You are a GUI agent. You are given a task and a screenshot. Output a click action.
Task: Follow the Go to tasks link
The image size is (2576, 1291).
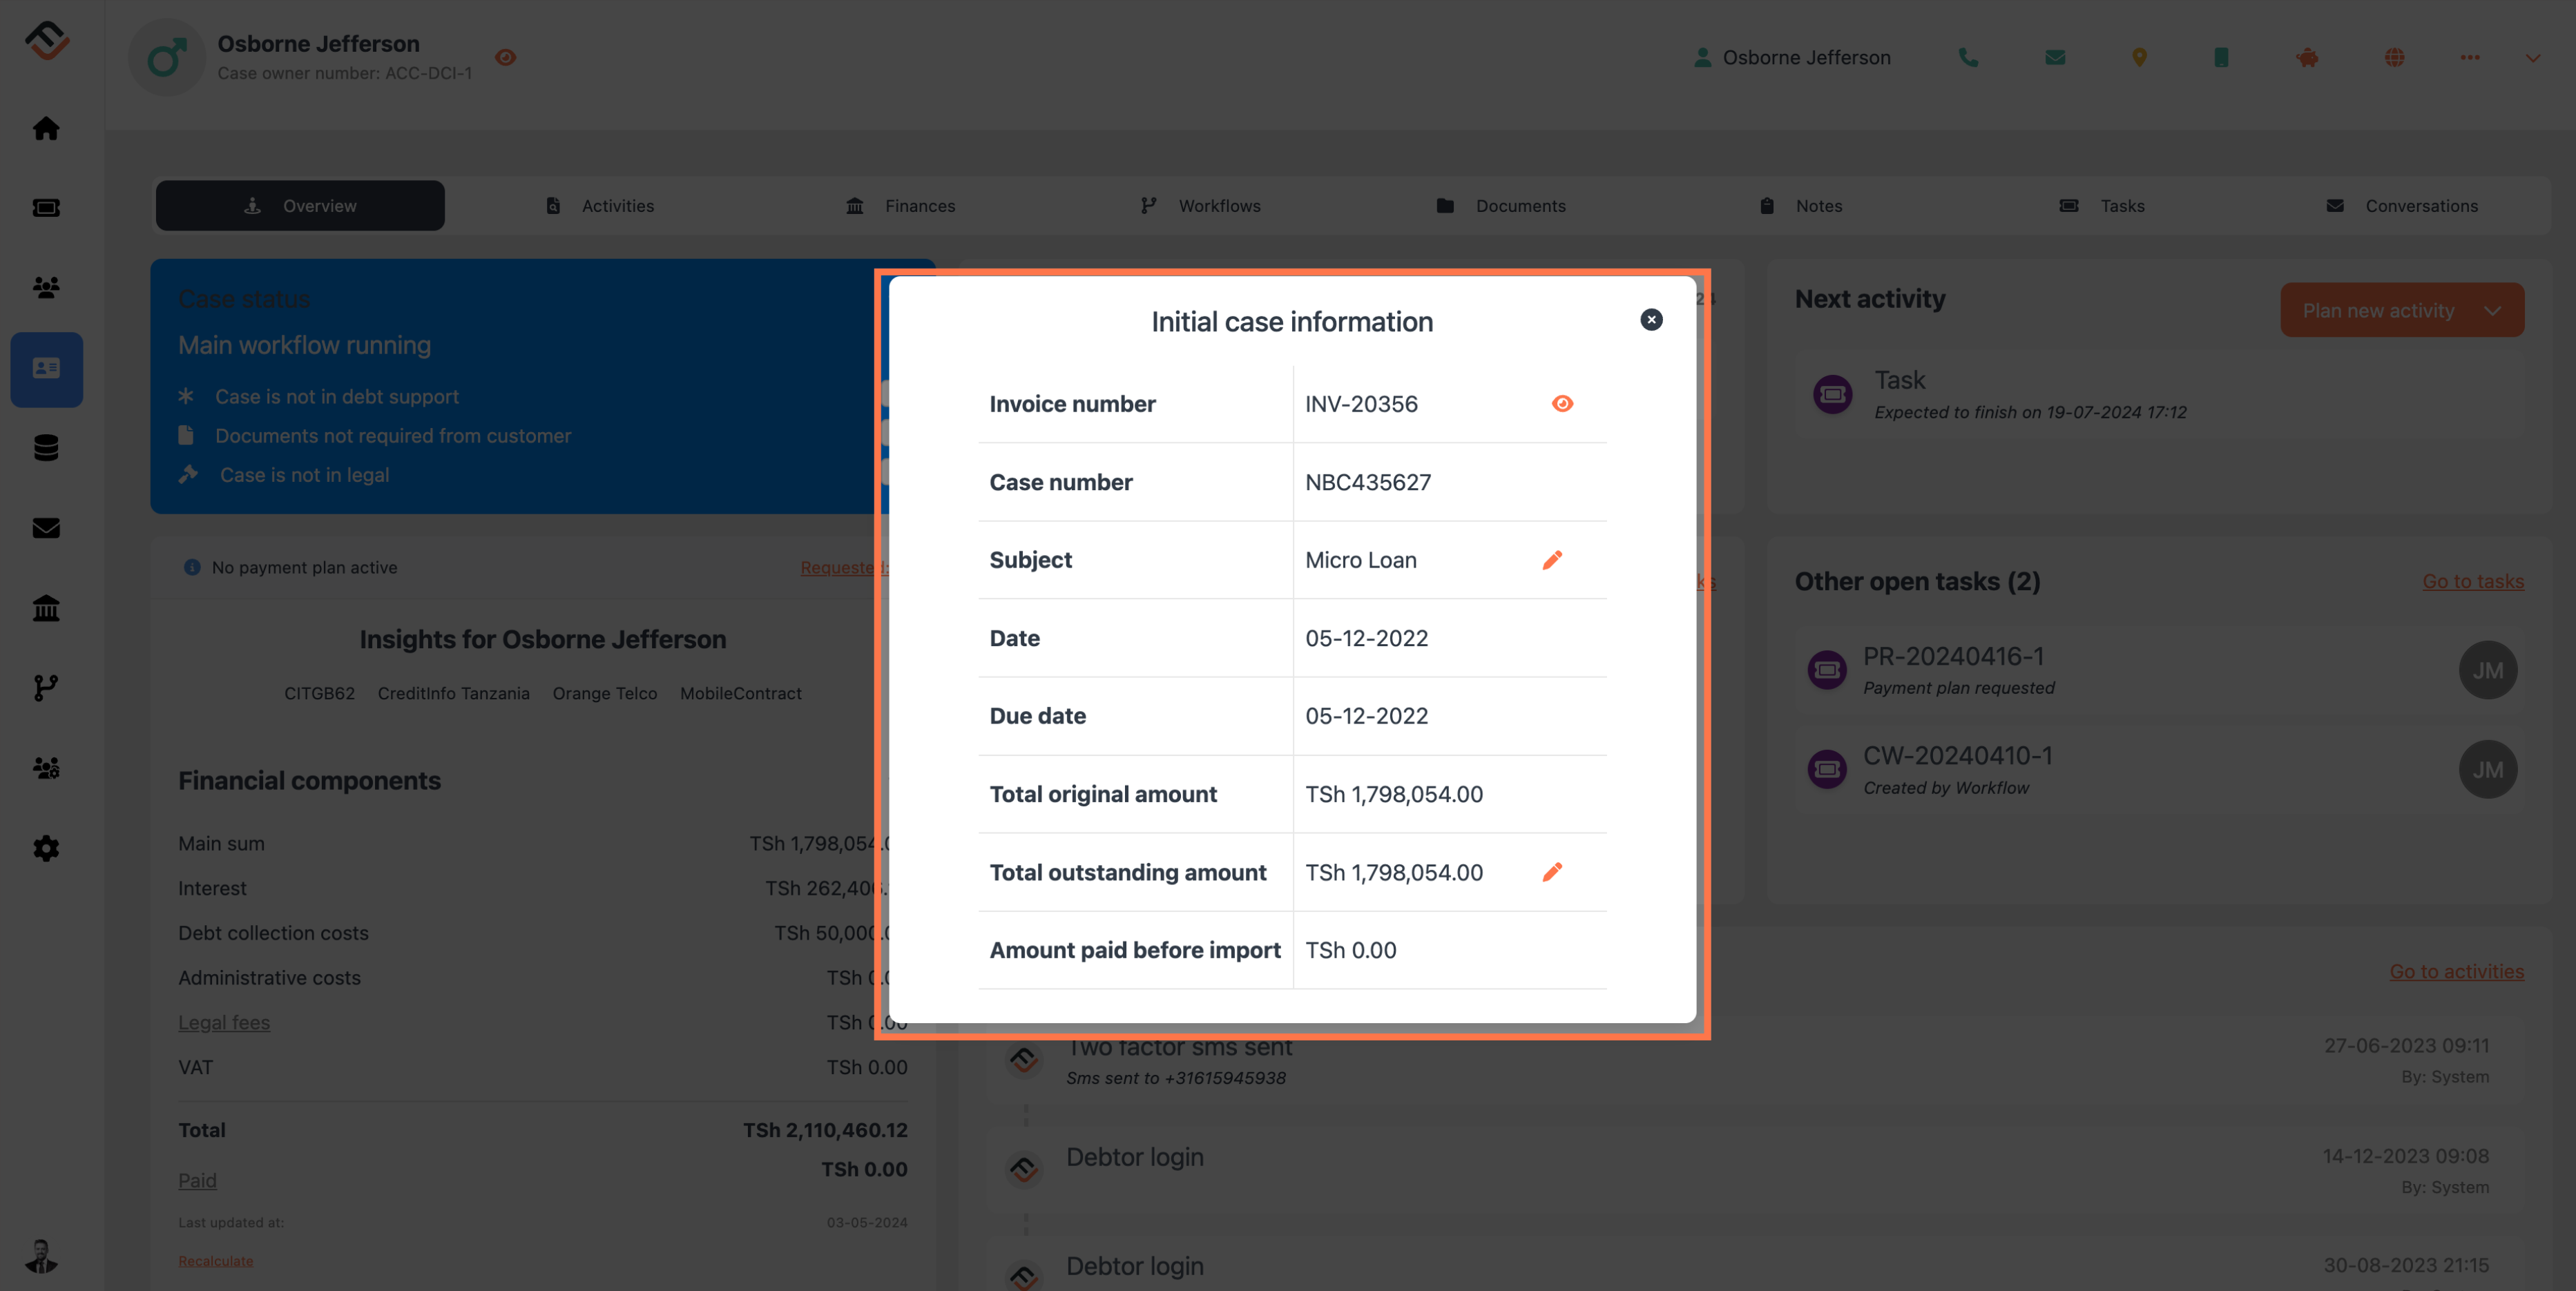2472,581
